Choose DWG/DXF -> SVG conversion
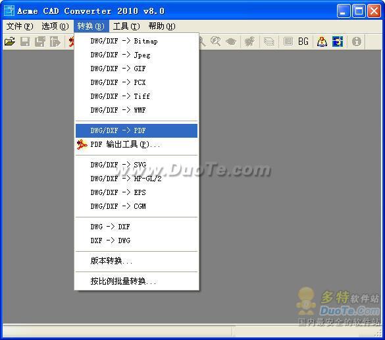Screen dimensions: 385x340 pos(136,165)
